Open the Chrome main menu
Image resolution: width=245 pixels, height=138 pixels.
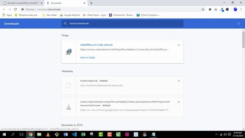click(x=241, y=9)
